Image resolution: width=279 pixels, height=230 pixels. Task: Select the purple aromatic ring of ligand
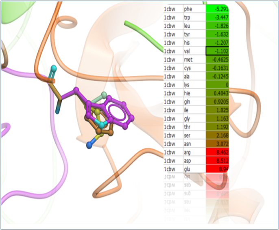click(x=120, y=110)
